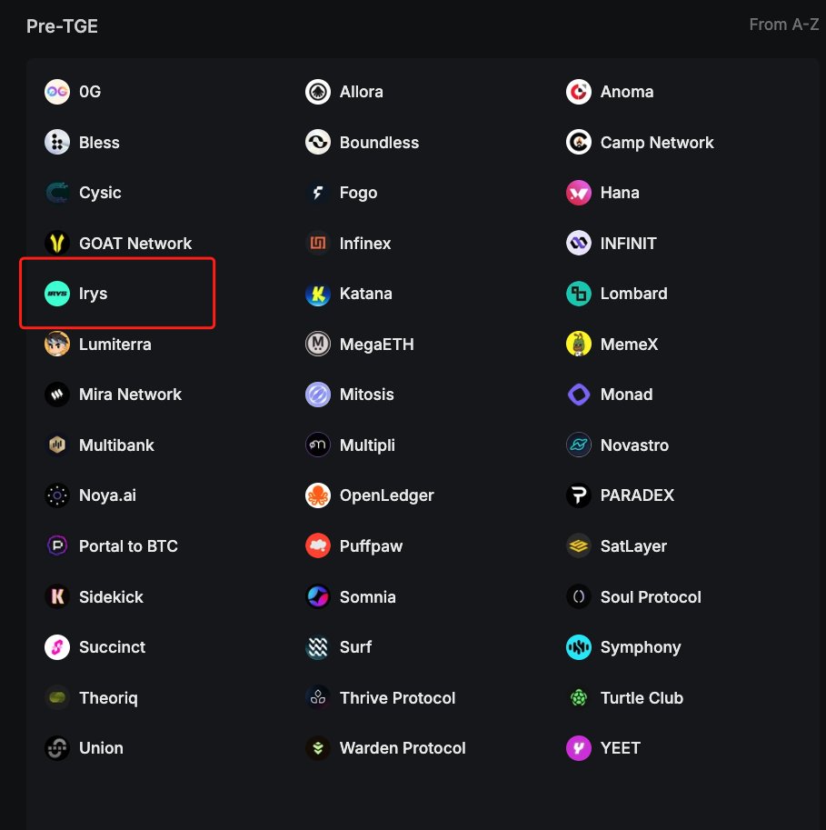The image size is (826, 830).
Task: Choose the Soul Protocol entry
Action: [x=633, y=596]
